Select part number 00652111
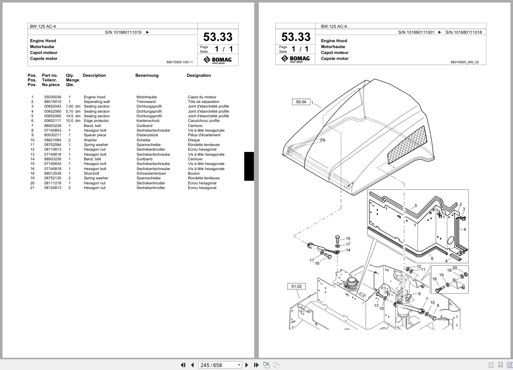The height and width of the screenshot is (370, 513). (x=53, y=121)
